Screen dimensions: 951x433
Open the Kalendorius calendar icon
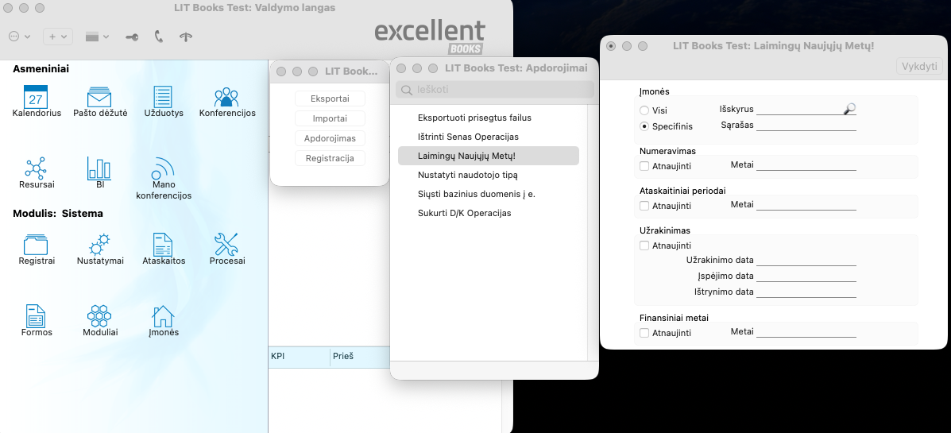[x=36, y=97]
